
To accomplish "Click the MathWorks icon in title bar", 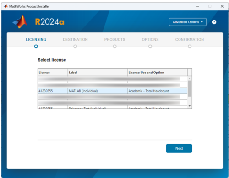I will coord(6,6).
